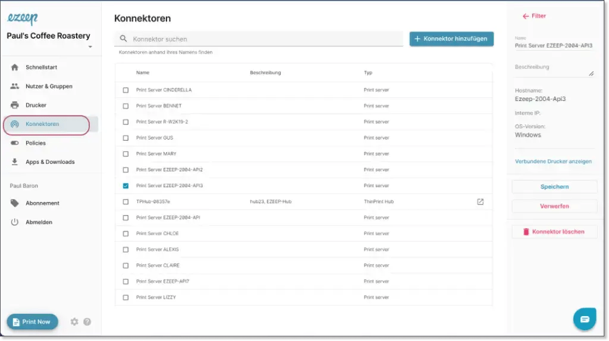Click the help question mark icon
Screen dimensions: 609x341
pos(87,322)
